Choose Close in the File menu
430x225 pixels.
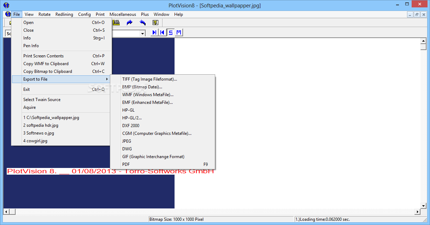[x=61, y=30]
